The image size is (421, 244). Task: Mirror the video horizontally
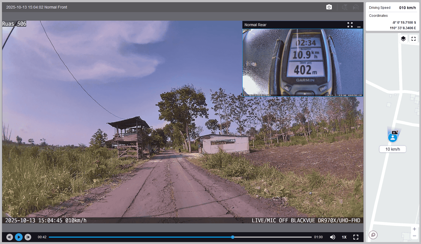[356, 7]
